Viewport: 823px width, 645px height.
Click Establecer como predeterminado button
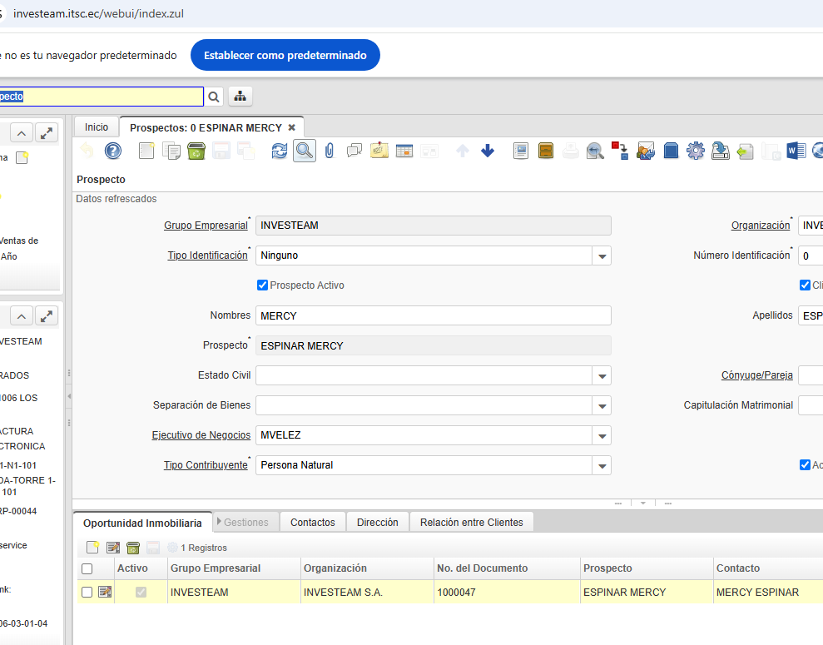pos(285,56)
